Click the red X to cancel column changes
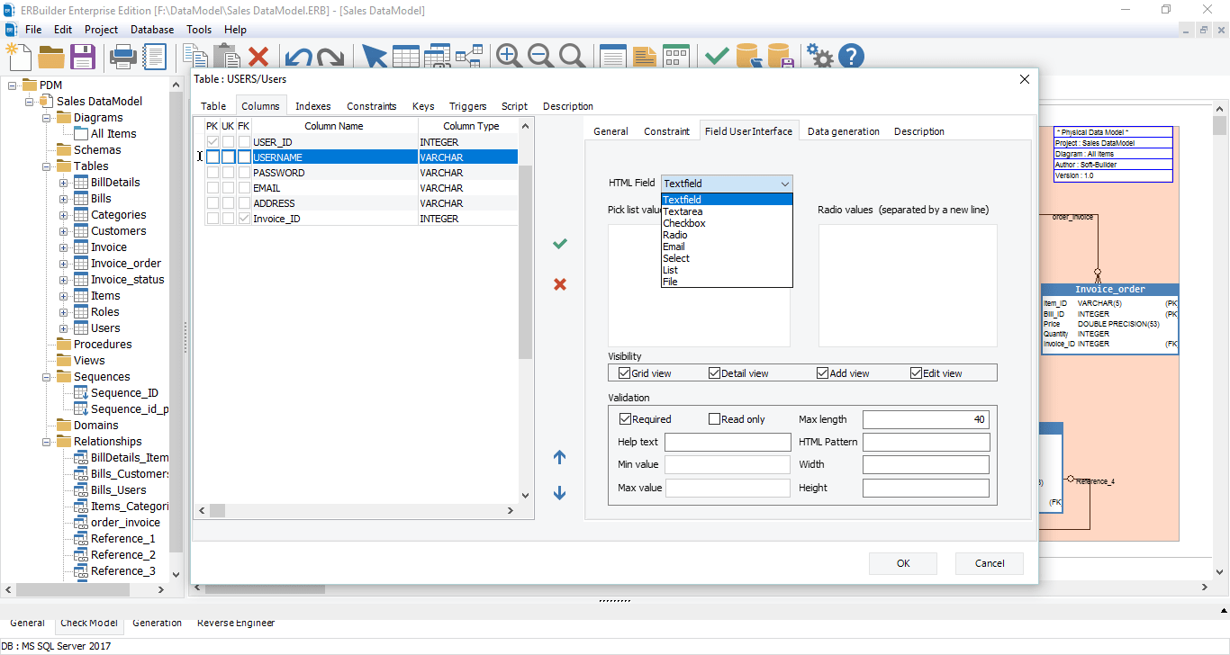 pyautogui.click(x=560, y=284)
